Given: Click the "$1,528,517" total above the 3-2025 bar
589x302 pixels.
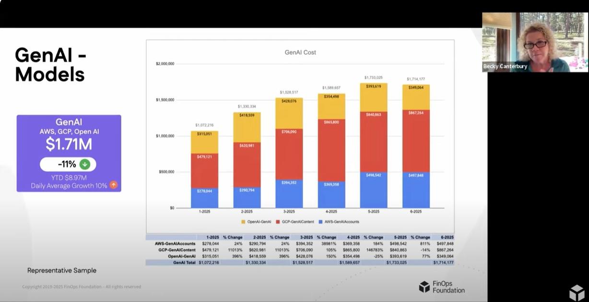Looking at the screenshot, I should [x=289, y=92].
